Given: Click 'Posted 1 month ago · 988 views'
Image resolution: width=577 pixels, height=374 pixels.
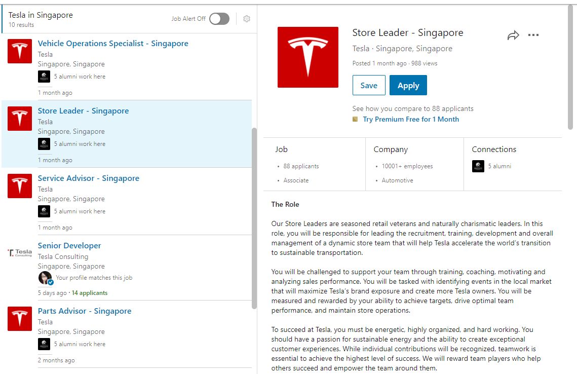Looking at the screenshot, I should 395,63.
